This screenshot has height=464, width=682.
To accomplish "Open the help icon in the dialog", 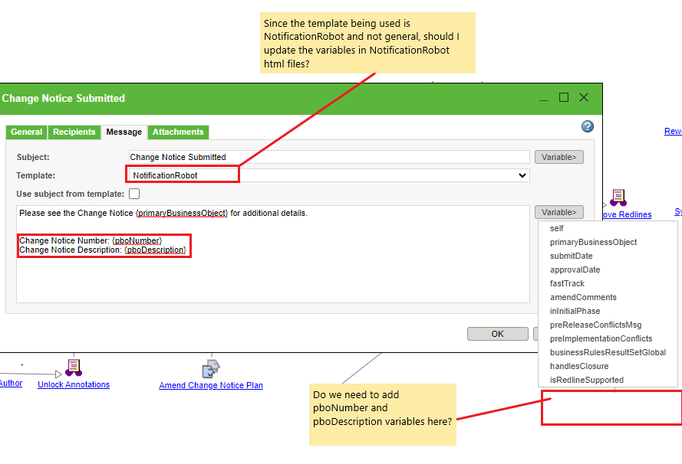I will 587,126.
